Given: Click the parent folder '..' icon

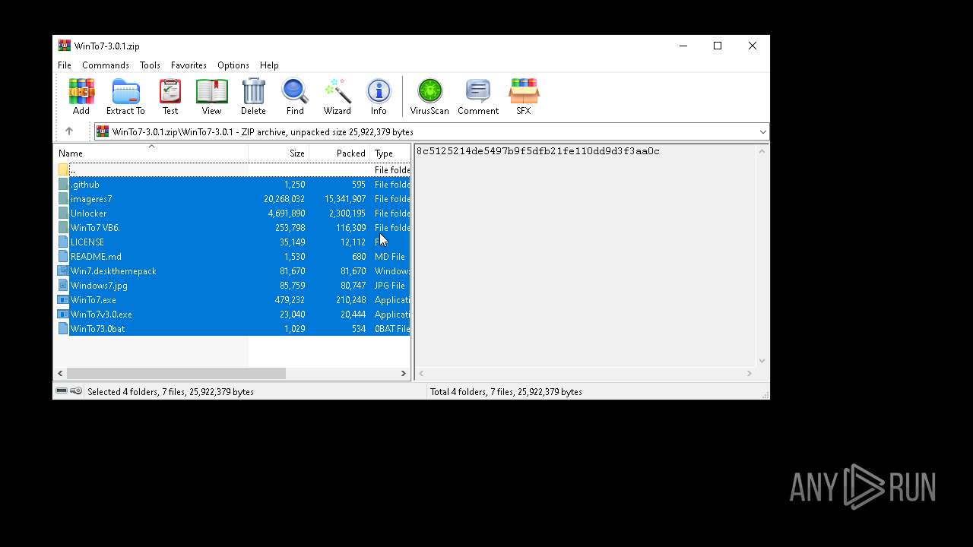Looking at the screenshot, I should click(63, 170).
